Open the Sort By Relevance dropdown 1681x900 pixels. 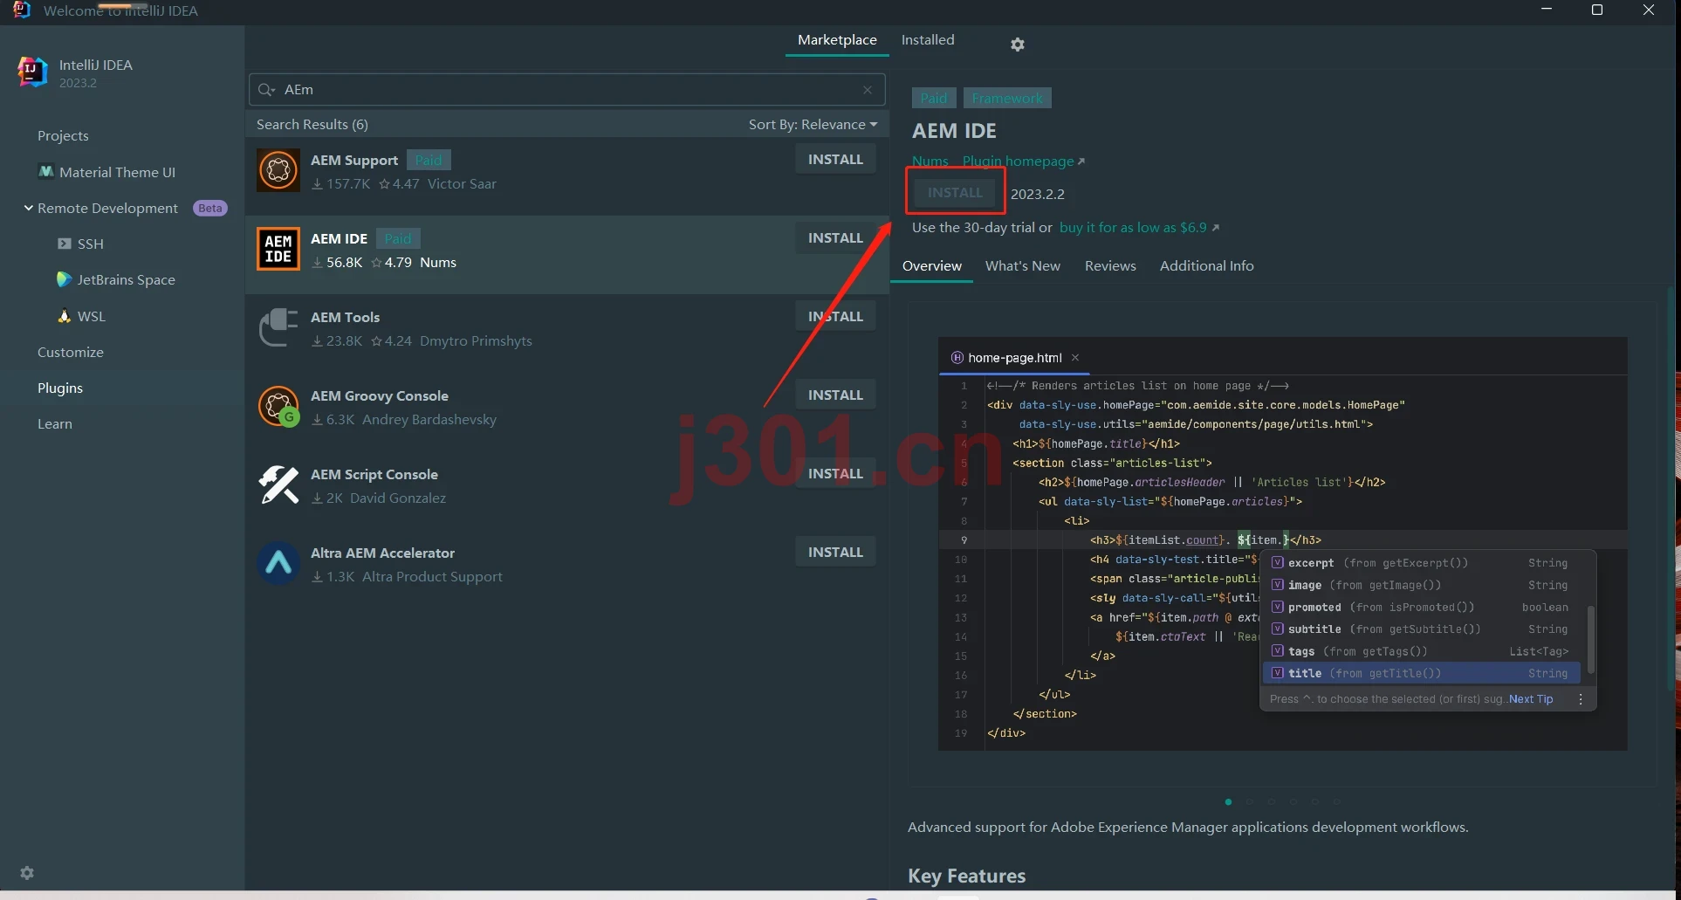click(x=813, y=124)
